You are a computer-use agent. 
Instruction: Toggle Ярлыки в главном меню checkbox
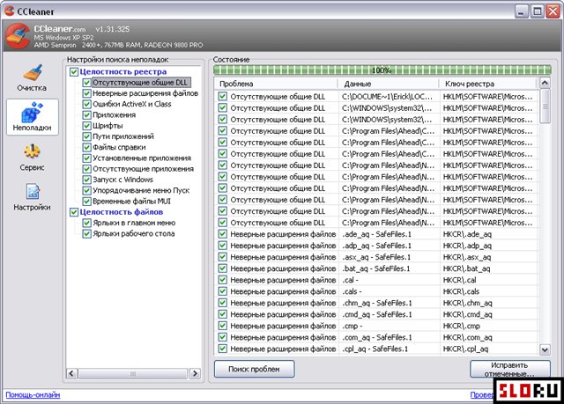(x=86, y=223)
